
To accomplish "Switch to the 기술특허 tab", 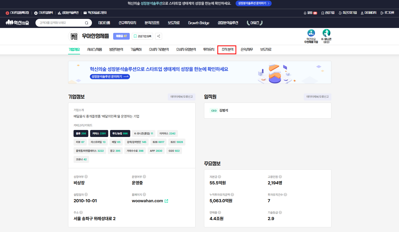I will coord(136,49).
